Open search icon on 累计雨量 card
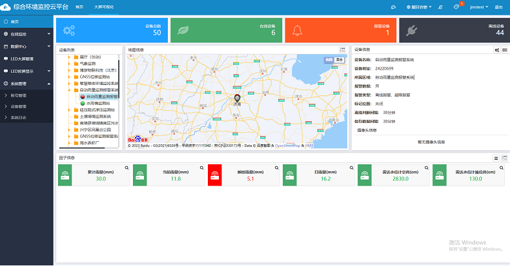Viewport: 510px width, 277px height. pos(127,168)
